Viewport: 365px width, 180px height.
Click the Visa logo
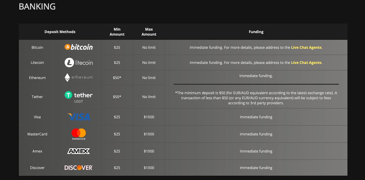click(x=79, y=117)
